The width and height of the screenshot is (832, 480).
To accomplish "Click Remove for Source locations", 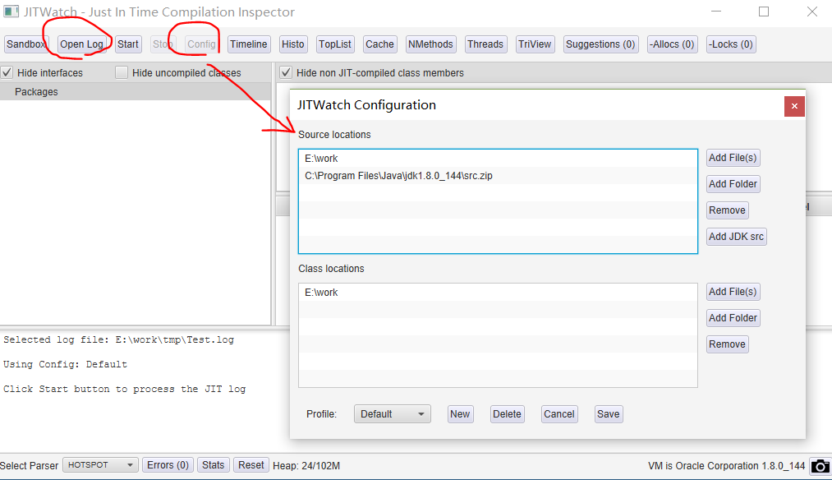I will pyautogui.click(x=727, y=210).
